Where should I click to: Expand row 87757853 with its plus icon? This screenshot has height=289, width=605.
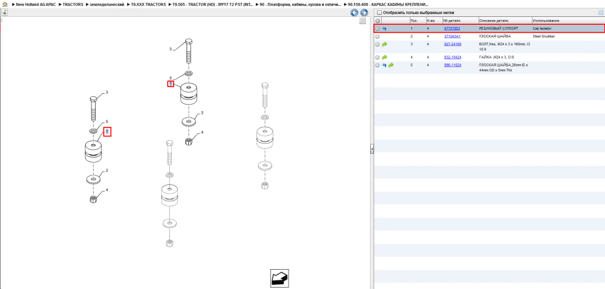[x=378, y=28]
